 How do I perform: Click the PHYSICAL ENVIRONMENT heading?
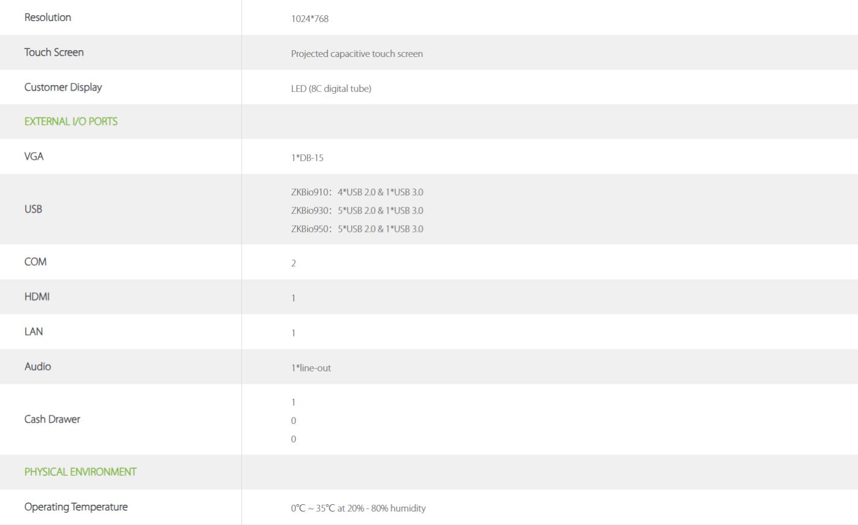click(80, 472)
